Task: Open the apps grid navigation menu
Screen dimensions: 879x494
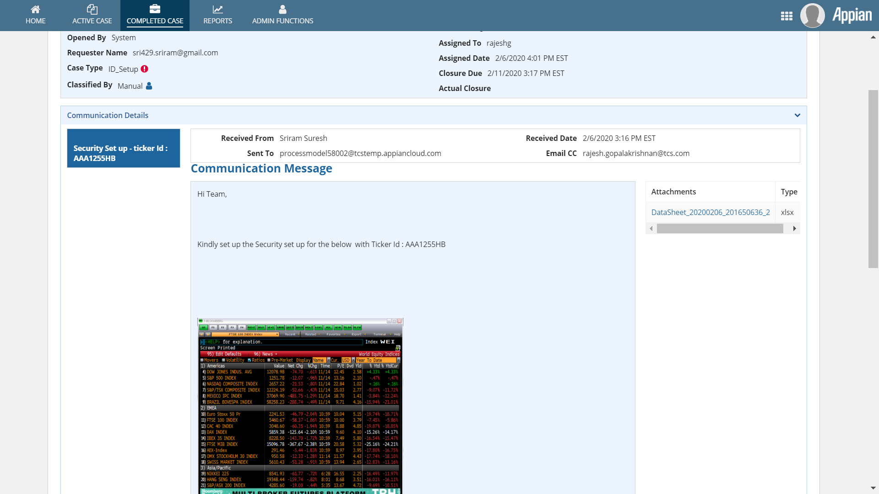Action: (787, 16)
